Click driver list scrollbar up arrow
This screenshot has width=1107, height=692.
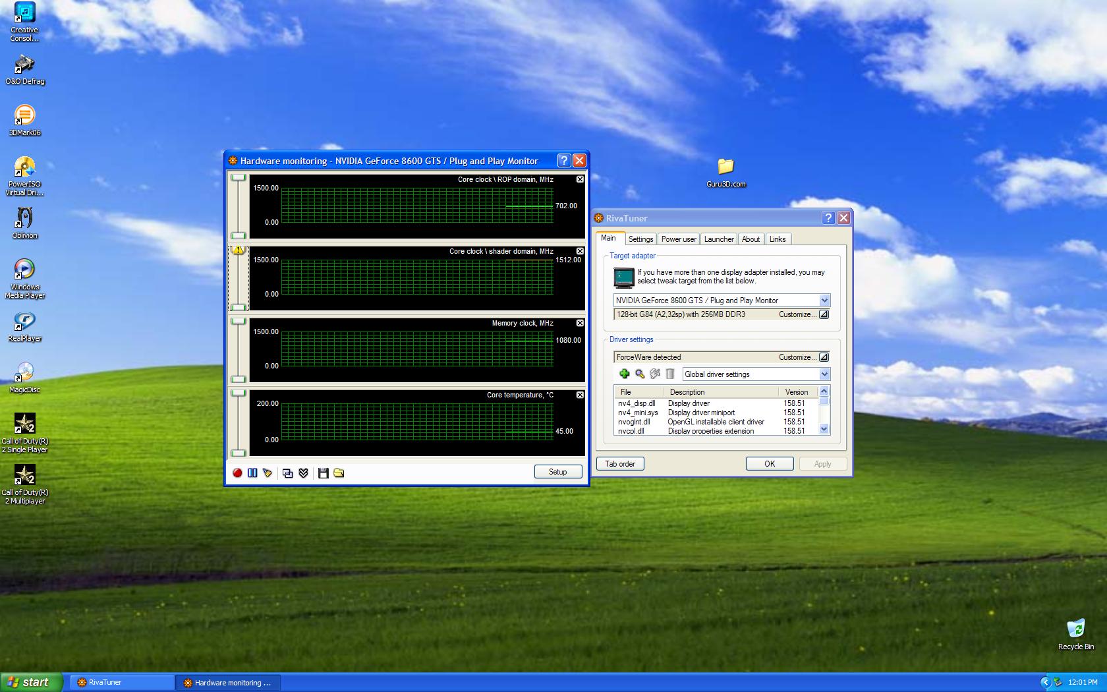(x=824, y=391)
